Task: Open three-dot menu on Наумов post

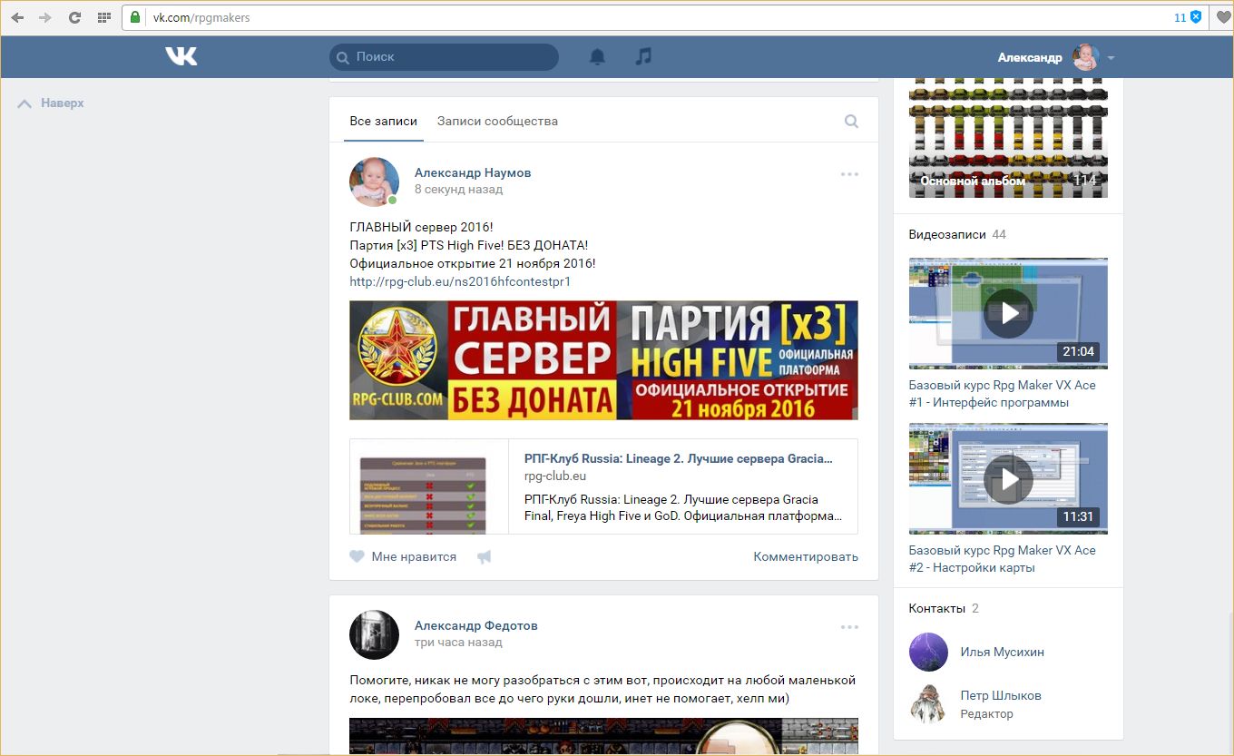Action: tap(849, 174)
